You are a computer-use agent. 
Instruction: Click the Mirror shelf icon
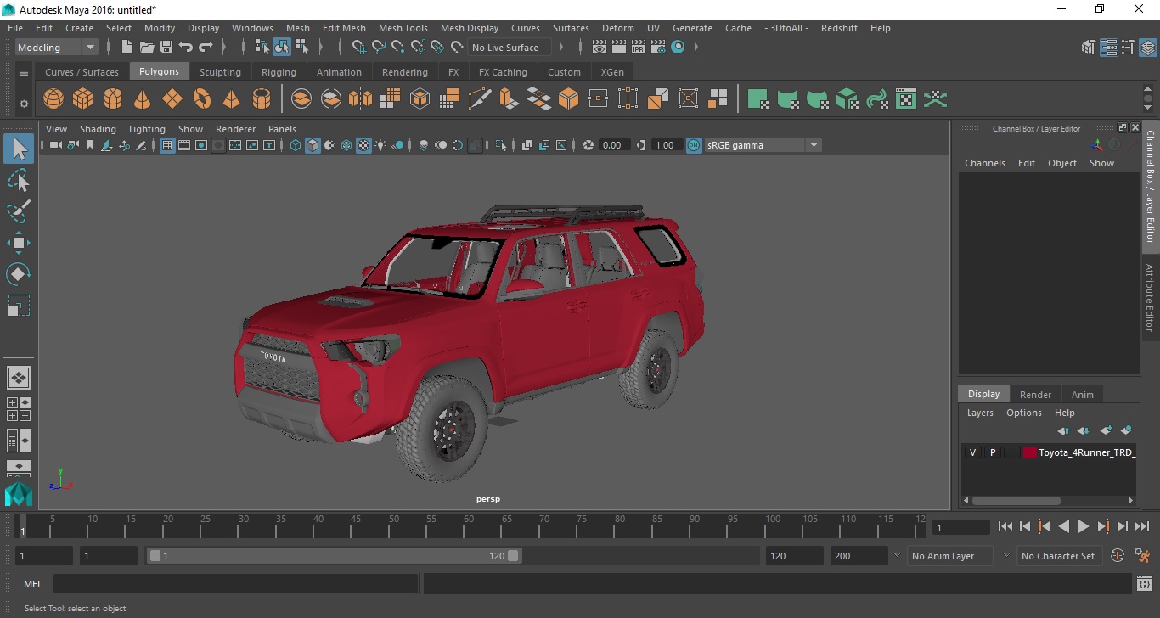pyautogui.click(x=360, y=99)
